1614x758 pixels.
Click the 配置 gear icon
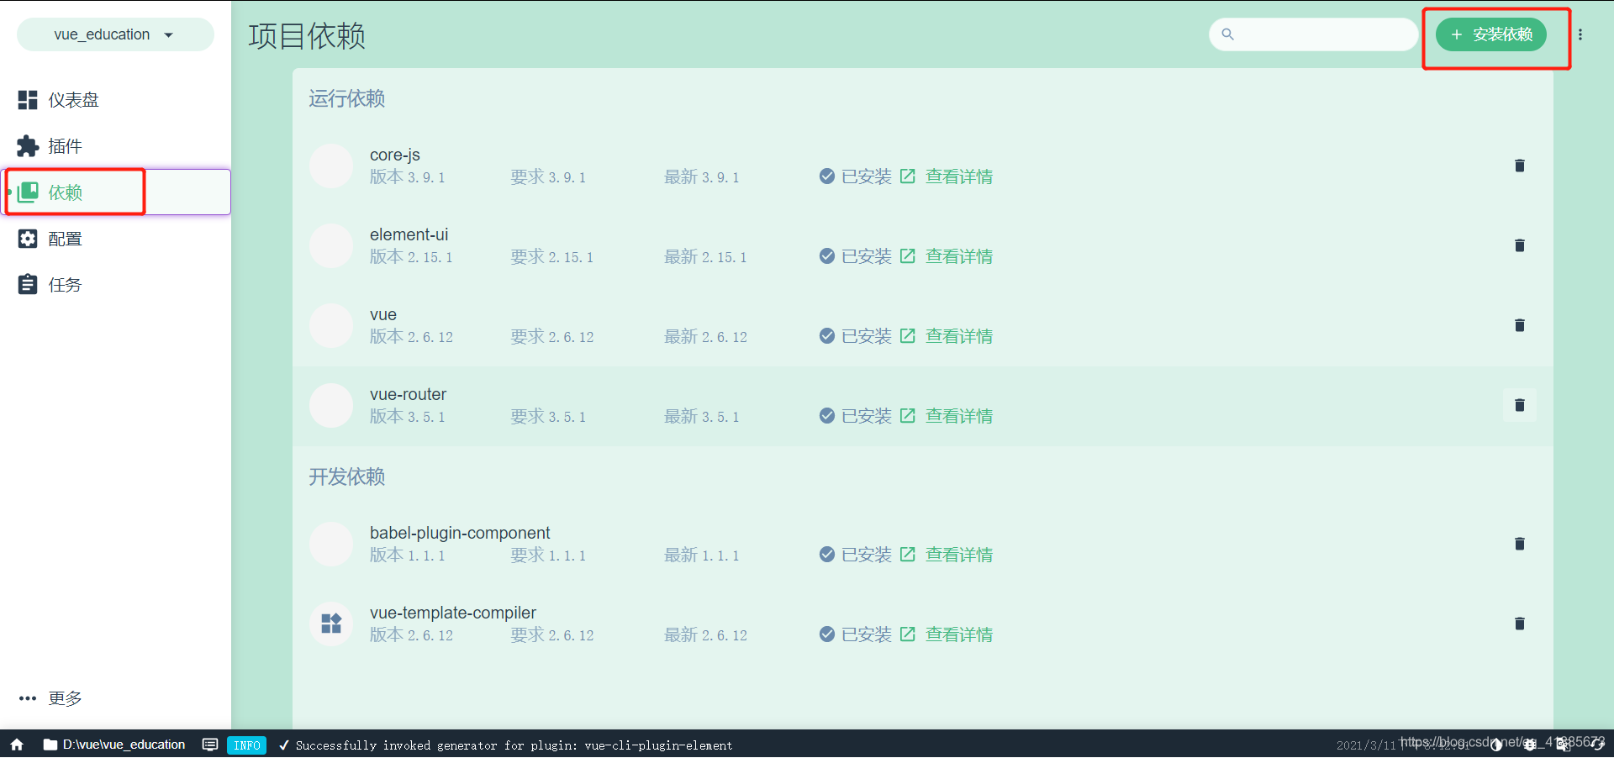(28, 239)
